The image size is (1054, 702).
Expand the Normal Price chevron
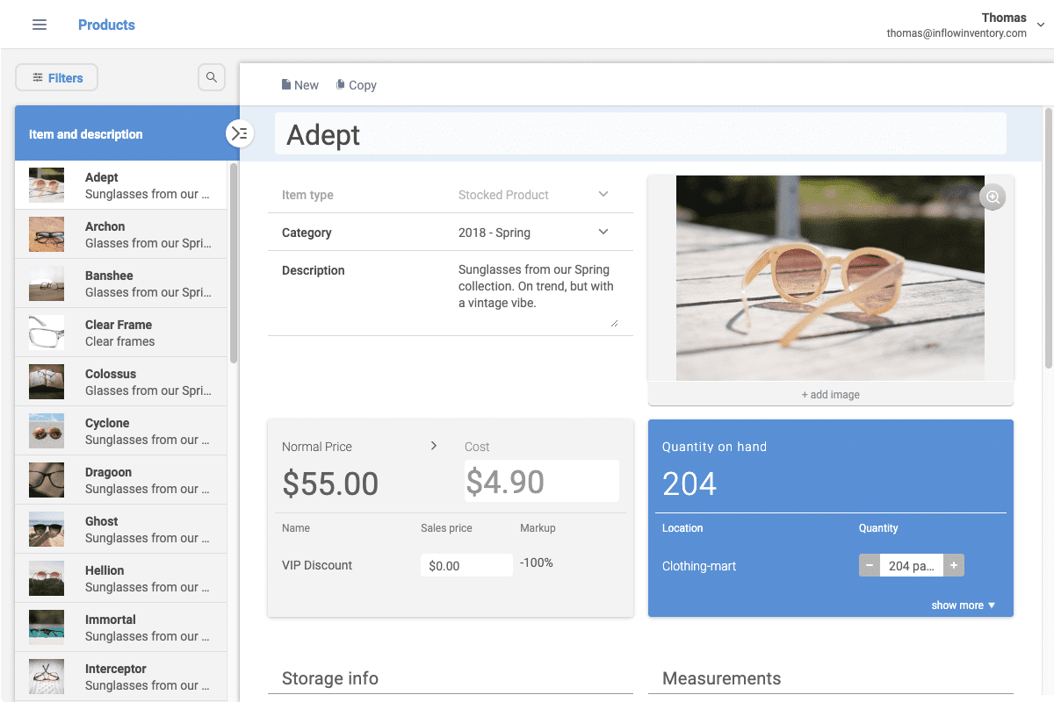click(433, 446)
